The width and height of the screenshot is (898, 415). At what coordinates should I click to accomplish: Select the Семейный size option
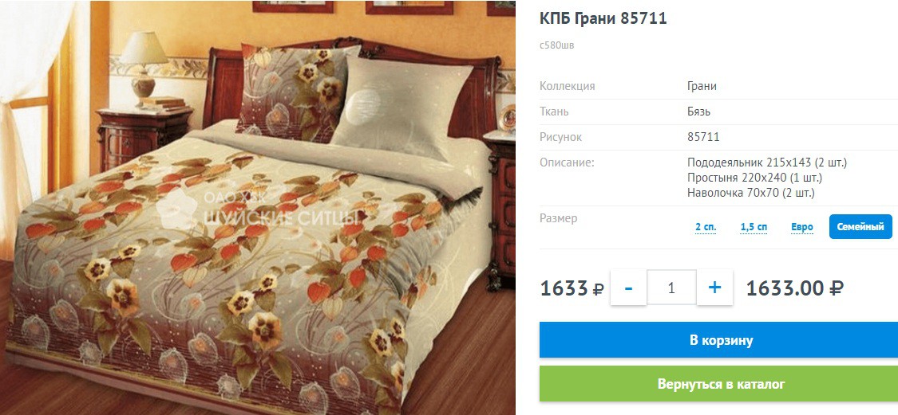tap(860, 227)
